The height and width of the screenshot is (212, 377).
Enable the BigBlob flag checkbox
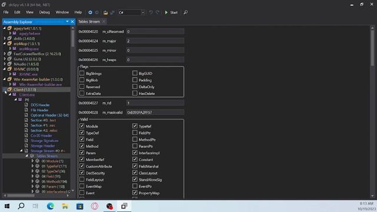pos(82,80)
